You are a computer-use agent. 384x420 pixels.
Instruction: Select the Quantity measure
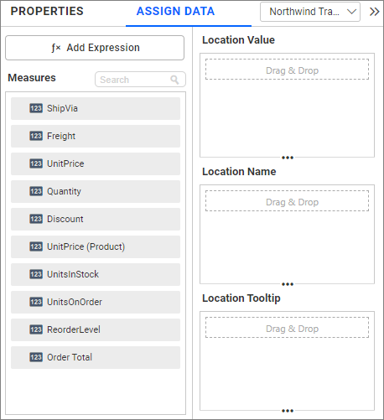(x=96, y=191)
